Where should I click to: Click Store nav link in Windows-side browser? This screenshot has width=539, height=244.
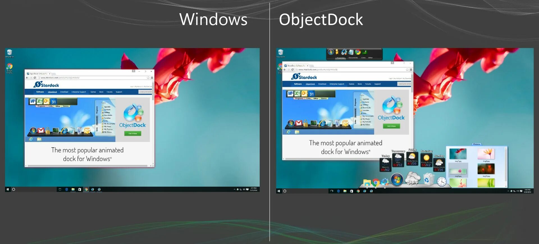(101, 92)
